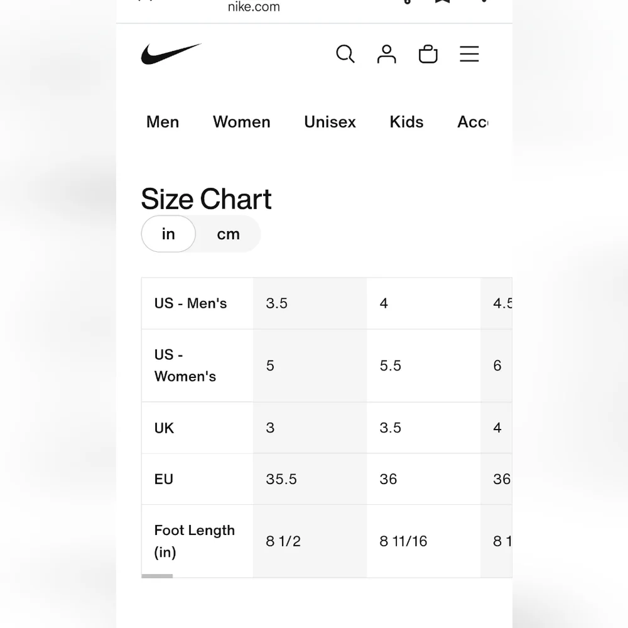Screen dimensions: 628x628
Task: Click the Foot Length (in) row header
Action: pyautogui.click(x=195, y=541)
